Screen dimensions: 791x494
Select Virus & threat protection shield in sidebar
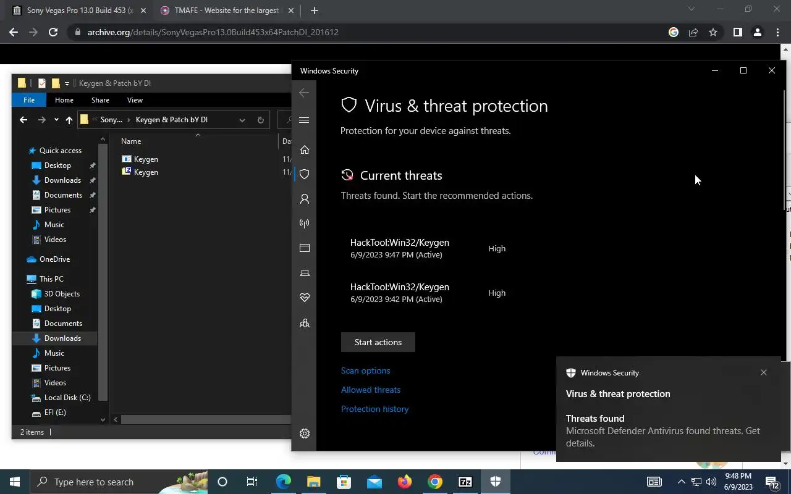[304, 174]
